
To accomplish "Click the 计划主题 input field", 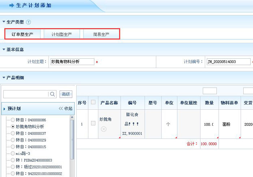I will pyautogui.click(x=72, y=62).
